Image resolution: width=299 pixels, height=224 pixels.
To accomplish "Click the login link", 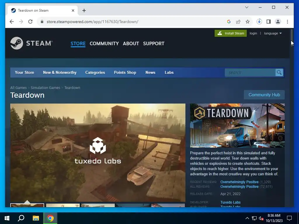I will point(253,33).
